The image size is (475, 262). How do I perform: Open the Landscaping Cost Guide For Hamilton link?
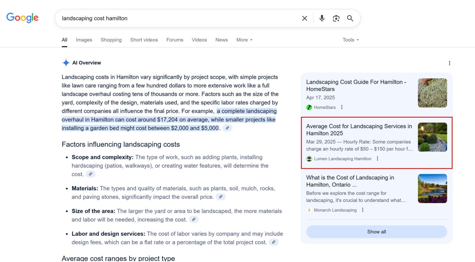coord(356,85)
